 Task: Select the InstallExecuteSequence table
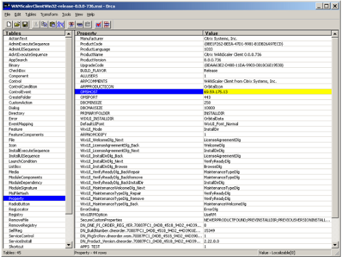tap(29, 151)
